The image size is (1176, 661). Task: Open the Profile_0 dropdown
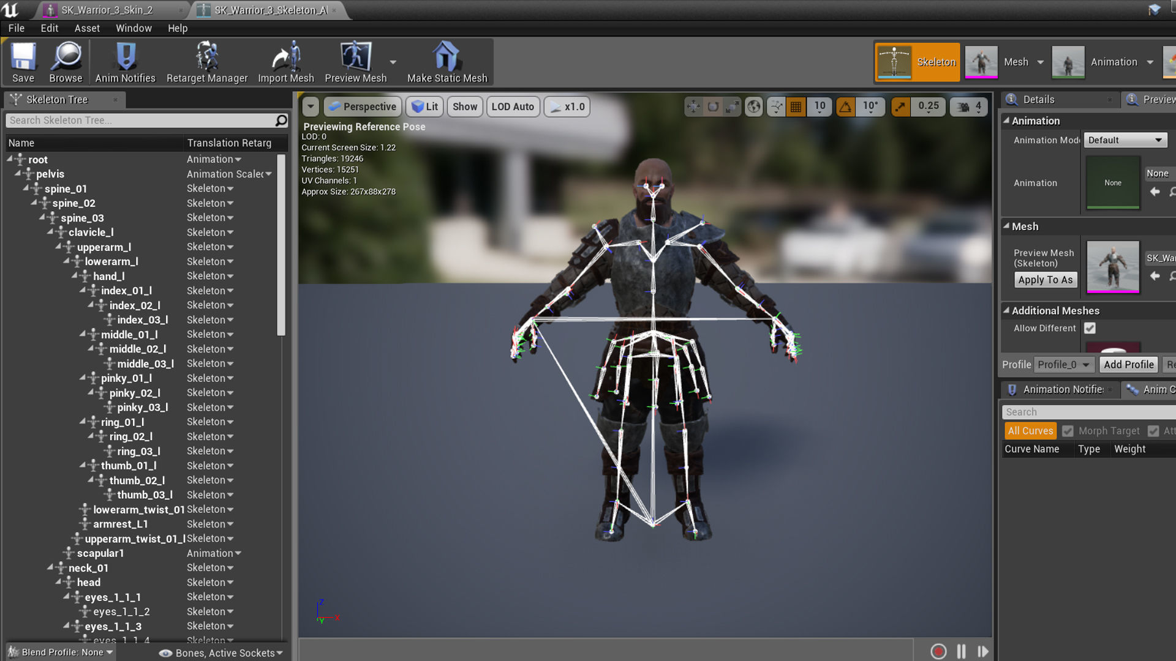click(1064, 365)
